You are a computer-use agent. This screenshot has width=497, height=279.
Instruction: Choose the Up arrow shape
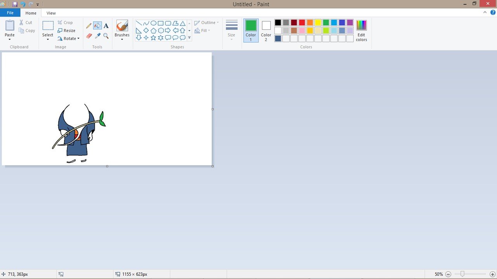(x=182, y=31)
